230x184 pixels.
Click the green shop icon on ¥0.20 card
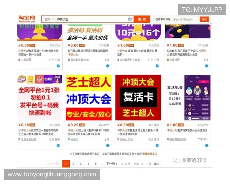69,139
